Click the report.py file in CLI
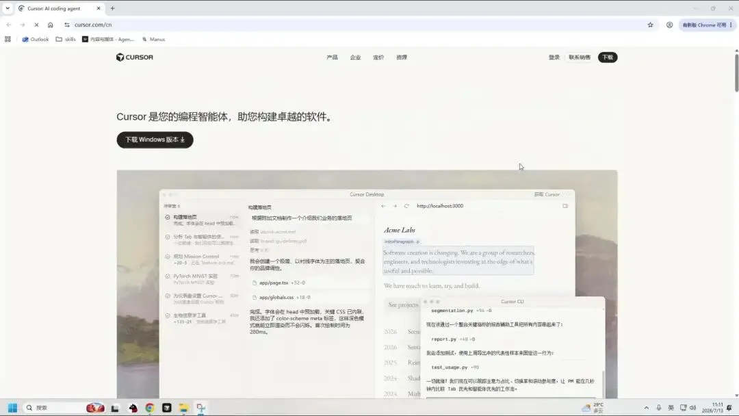739x416 pixels. tap(443, 339)
